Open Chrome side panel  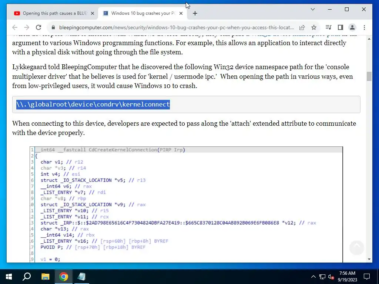[341, 27]
